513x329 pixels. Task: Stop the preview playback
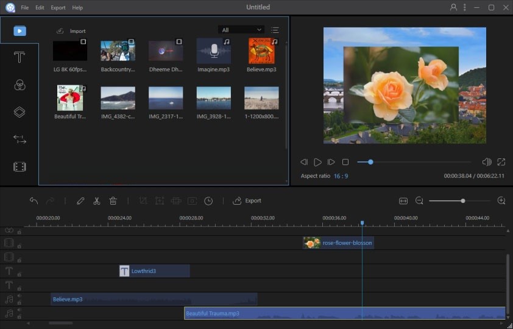click(x=345, y=162)
